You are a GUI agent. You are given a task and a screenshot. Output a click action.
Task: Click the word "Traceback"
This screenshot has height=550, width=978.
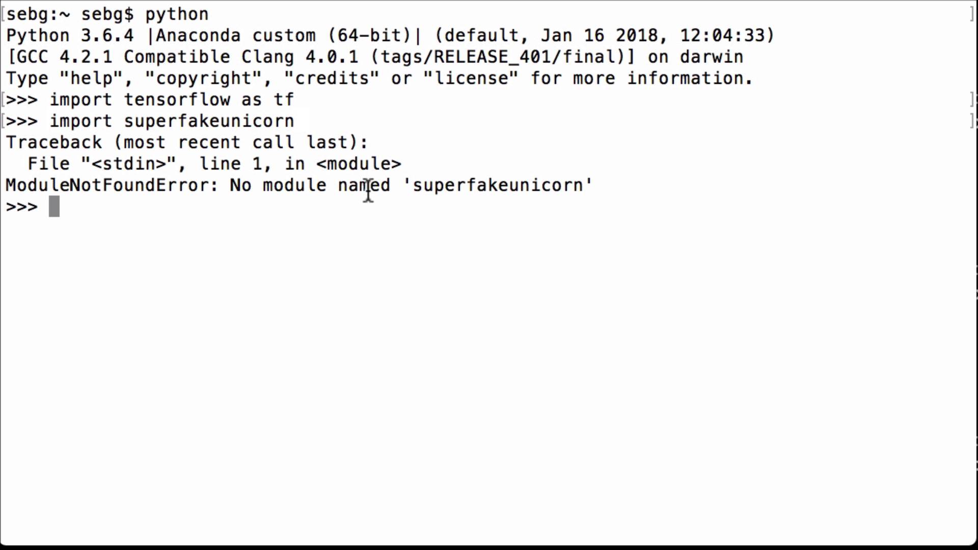coord(53,143)
